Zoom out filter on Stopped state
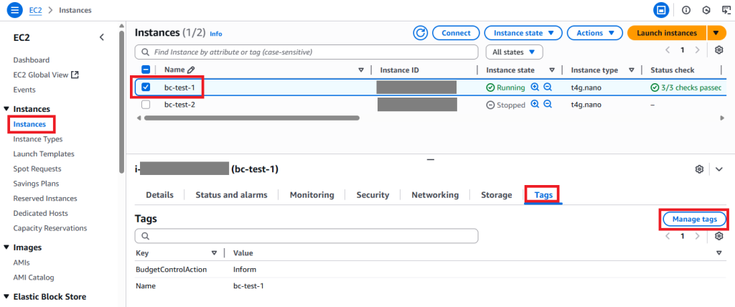Viewport: 735px width, 307px height. click(x=547, y=105)
